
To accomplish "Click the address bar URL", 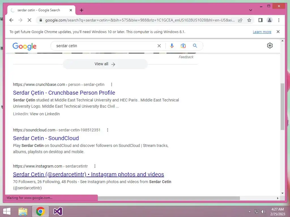I will click(x=140, y=20).
